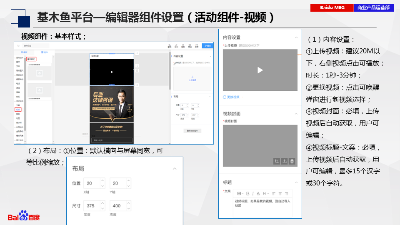Collapse the 视频封面 section chevron
The image size is (400, 225).
pos(296,114)
